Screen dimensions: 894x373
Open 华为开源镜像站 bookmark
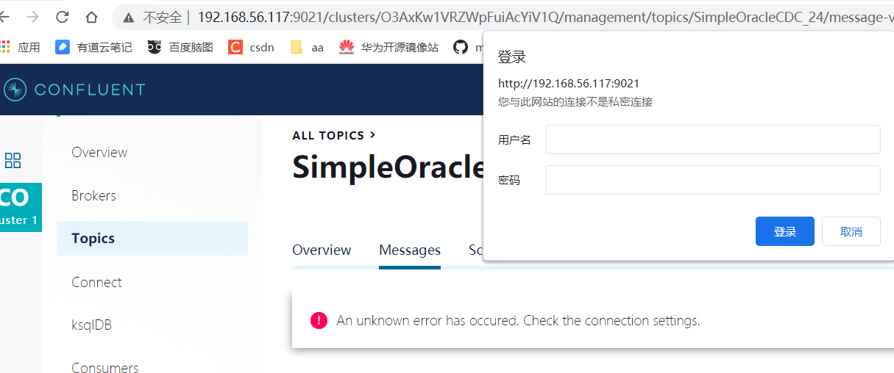[x=389, y=47]
